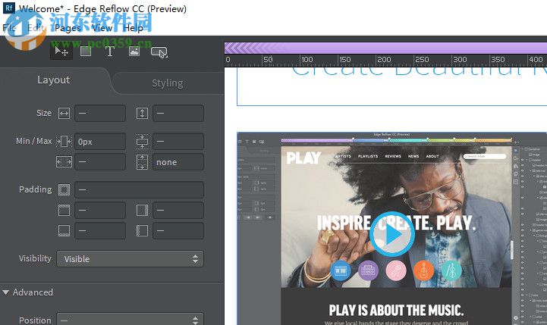Image resolution: width=547 pixels, height=325 pixels.
Task: Click the min-width icon
Action: [x=64, y=142]
